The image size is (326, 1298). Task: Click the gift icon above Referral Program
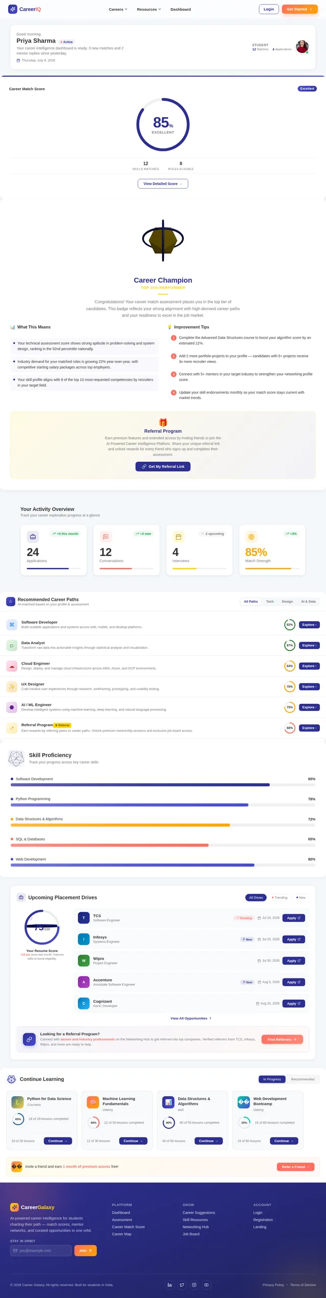[x=163, y=422]
